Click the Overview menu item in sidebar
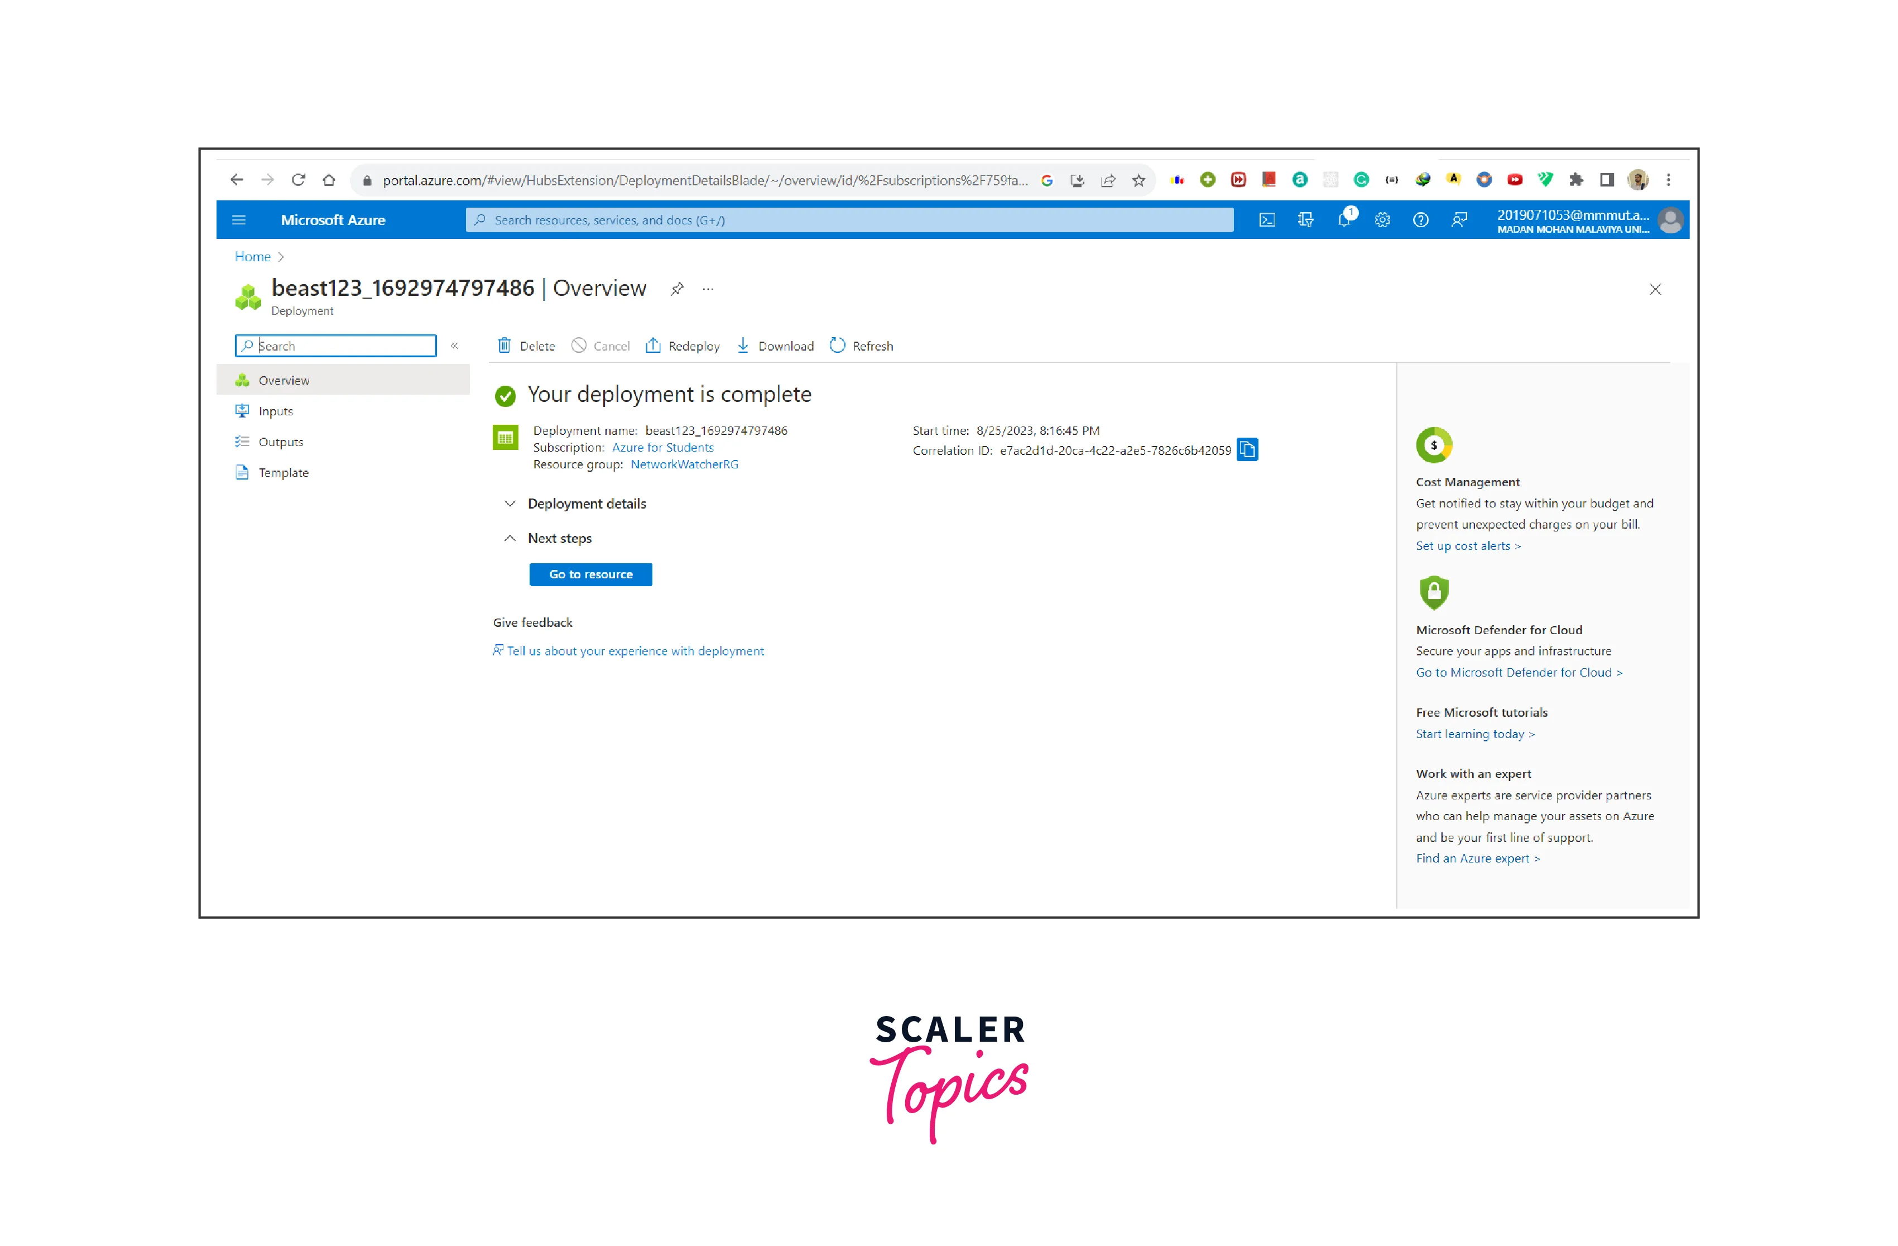Viewport: 1898px width, 1246px height. click(x=284, y=378)
